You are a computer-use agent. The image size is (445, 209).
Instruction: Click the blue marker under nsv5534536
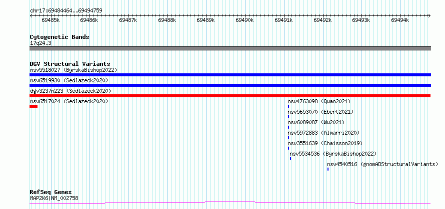[290, 159]
